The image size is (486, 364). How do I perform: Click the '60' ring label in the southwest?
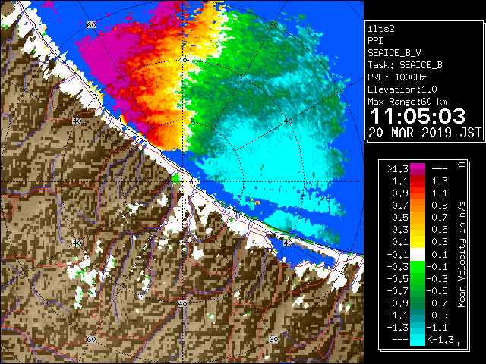pyautogui.click(x=91, y=339)
